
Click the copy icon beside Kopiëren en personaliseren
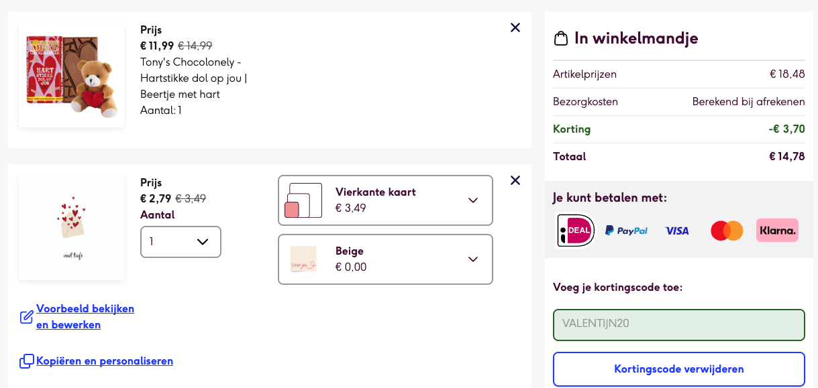tap(26, 361)
